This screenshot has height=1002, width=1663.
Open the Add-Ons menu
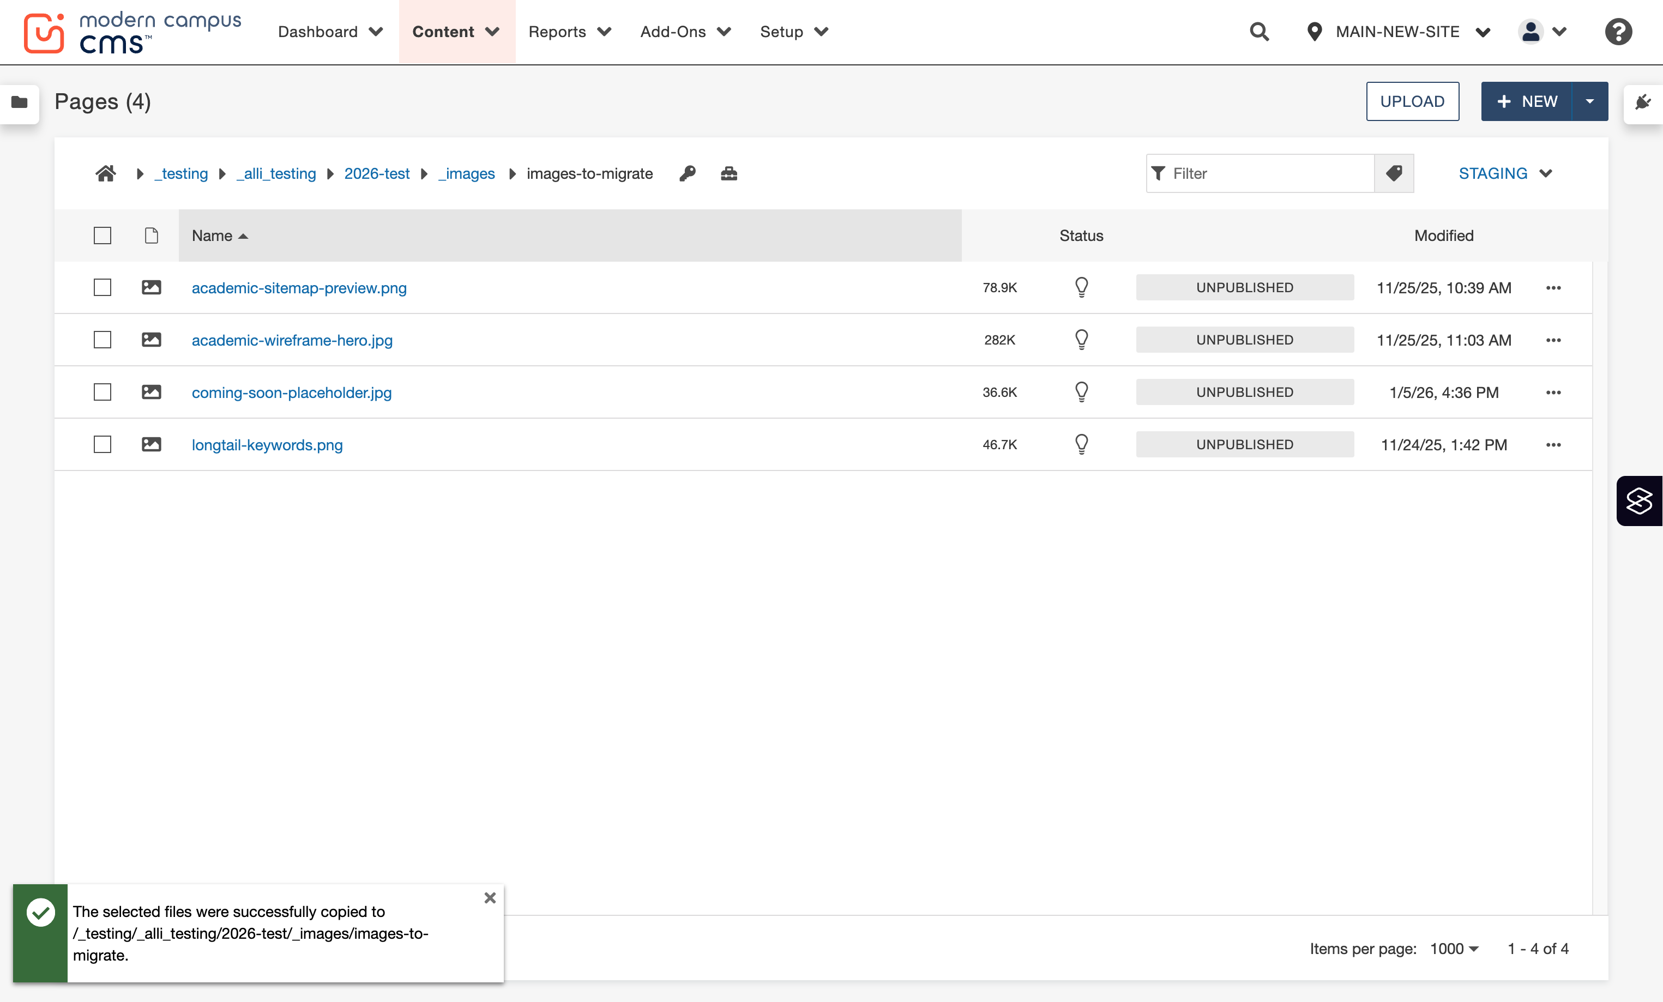coord(685,32)
